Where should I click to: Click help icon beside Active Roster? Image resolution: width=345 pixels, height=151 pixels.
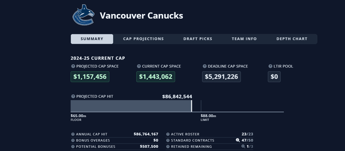click(168, 134)
